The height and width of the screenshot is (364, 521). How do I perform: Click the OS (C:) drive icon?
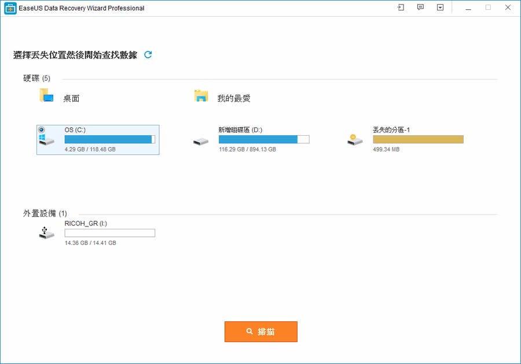click(46, 140)
